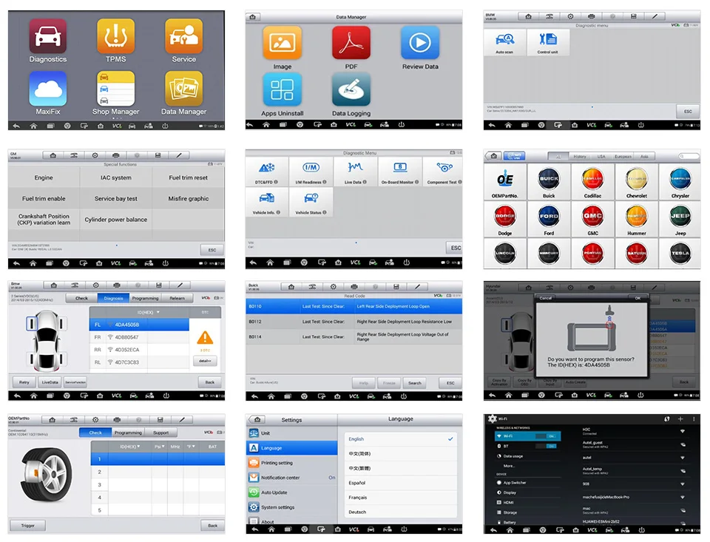Select the Buick brand badge
The image size is (710, 542).
click(x=549, y=179)
